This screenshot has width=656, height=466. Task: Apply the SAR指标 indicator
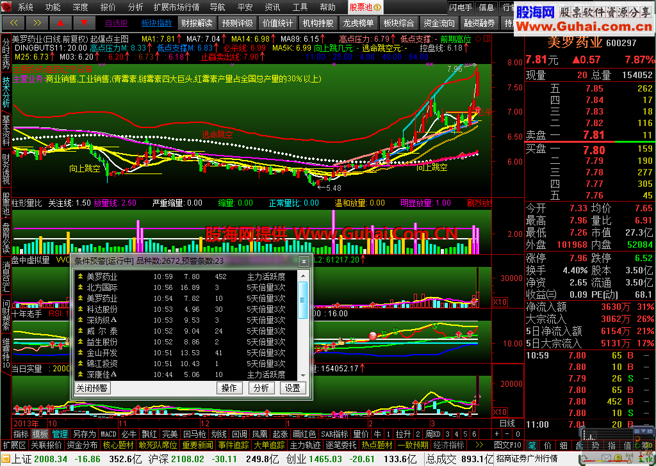(x=334, y=434)
